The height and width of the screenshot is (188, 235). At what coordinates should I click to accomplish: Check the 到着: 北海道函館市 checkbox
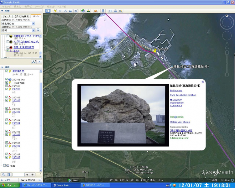pos(8,47)
